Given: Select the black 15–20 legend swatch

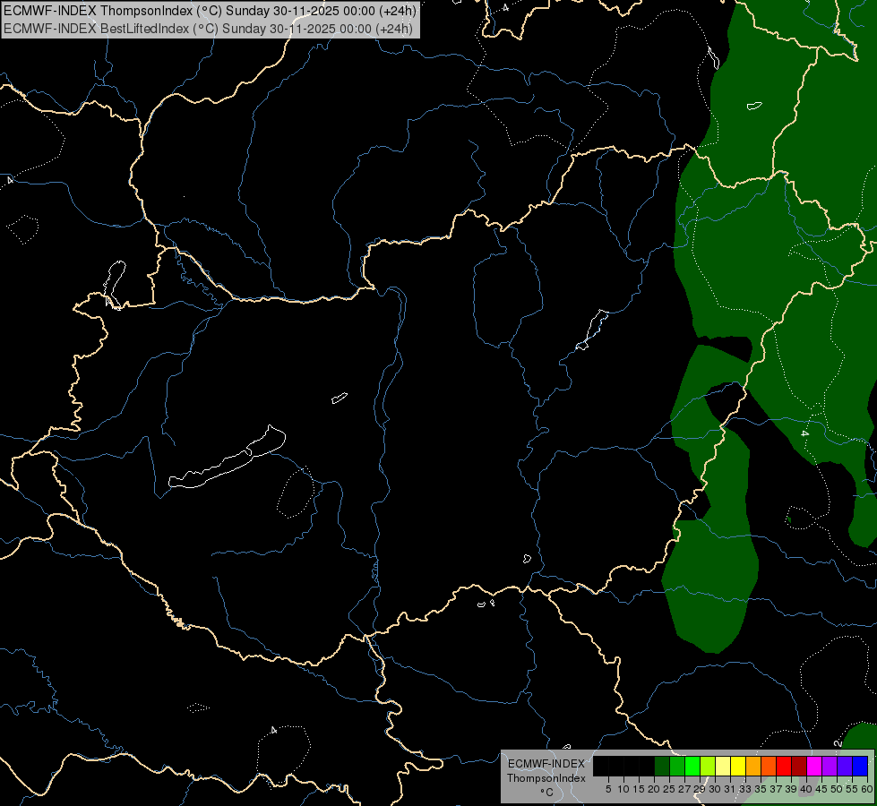Looking at the screenshot, I should pyautogui.click(x=647, y=766).
